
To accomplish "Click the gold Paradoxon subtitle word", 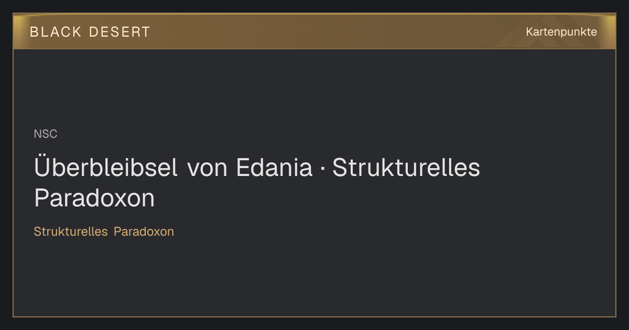I will tap(144, 232).
